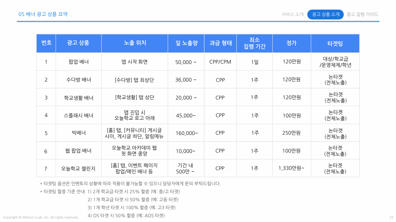Click the 최소 집행 기간 column header
This screenshot has width=396, height=222.
(255, 43)
